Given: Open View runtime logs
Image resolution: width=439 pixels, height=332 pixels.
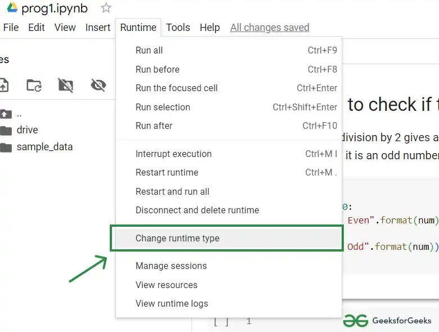Looking at the screenshot, I should (x=172, y=303).
